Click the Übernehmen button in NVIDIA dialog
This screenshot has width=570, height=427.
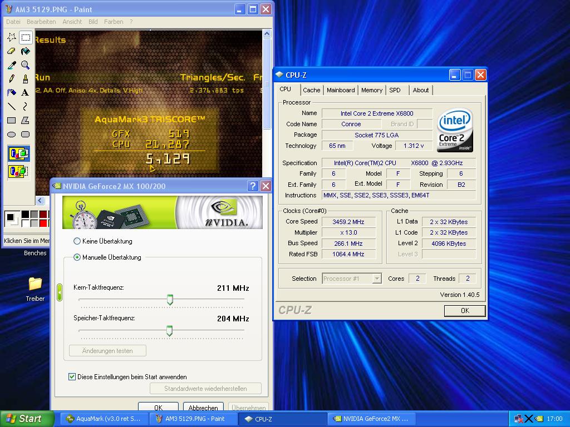248,408
